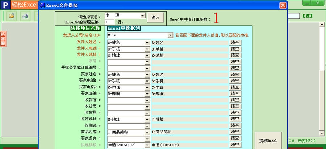Open the 发件人电话 column dropdown
The width and height of the screenshot is (326, 149).
(x=147, y=49)
